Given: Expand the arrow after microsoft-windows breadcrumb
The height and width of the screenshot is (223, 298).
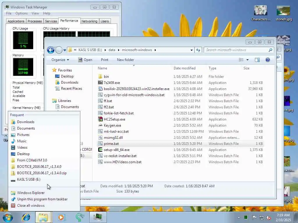Looking at the screenshot, I should pyautogui.click(x=155, y=50).
